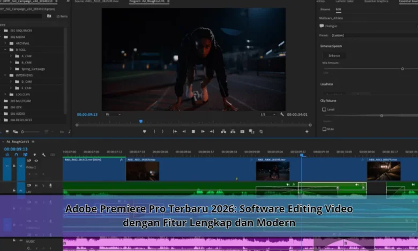Switch to the Lumetri Color tab
The image size is (418, 251).
(x=345, y=1)
